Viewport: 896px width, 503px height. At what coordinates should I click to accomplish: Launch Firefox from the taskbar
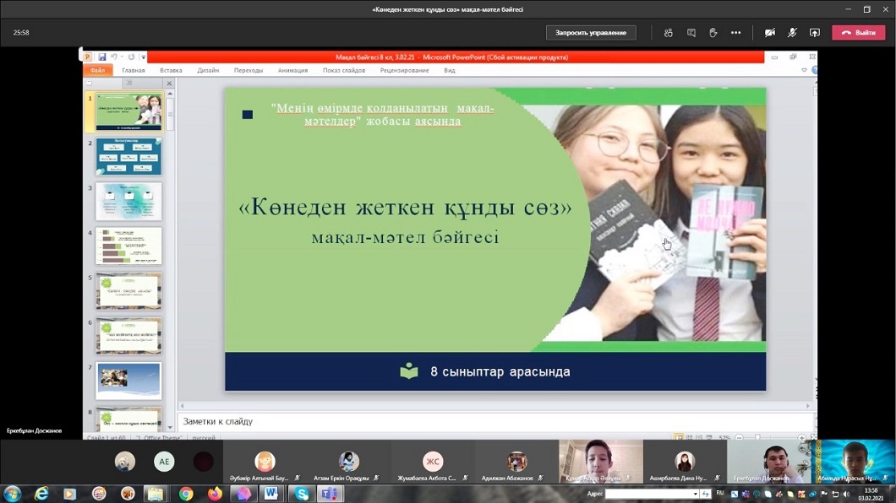pyautogui.click(x=215, y=494)
